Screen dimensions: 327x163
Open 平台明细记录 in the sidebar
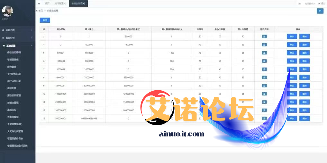14,74
